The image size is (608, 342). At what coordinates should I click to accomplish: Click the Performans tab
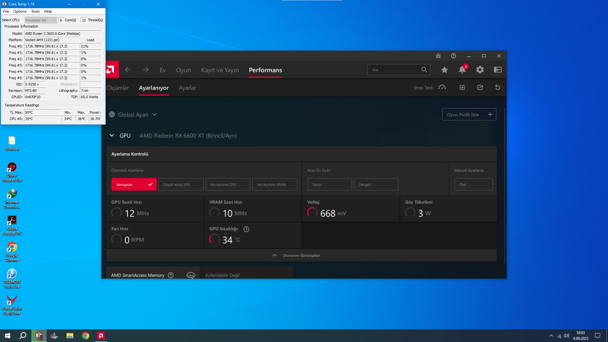pos(265,70)
